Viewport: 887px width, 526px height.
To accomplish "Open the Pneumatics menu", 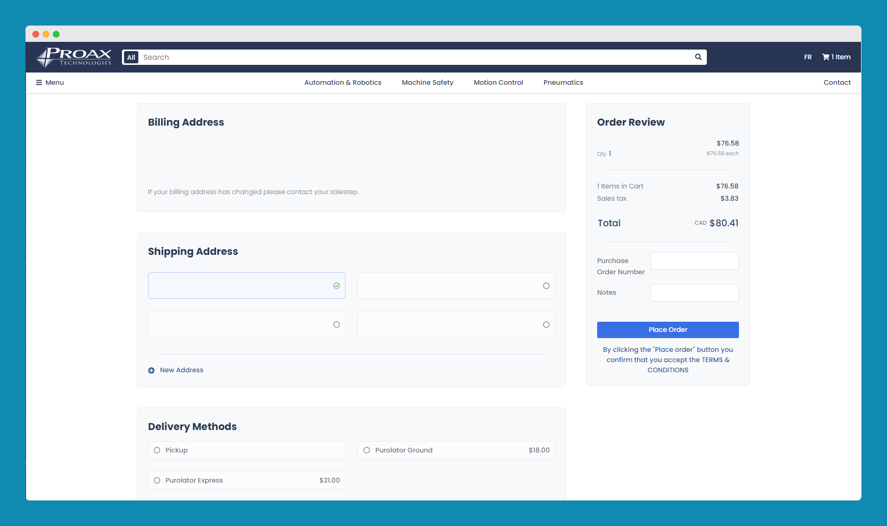I will pos(563,82).
